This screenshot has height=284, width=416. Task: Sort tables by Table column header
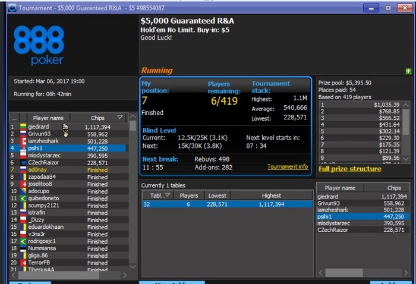[x=157, y=195]
